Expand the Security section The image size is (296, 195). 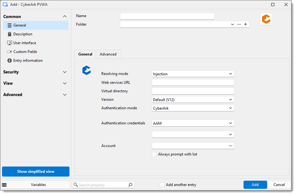pyautogui.click(x=35, y=72)
